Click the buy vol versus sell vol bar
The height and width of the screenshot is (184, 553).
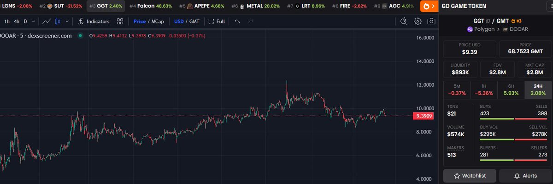[x=513, y=139]
